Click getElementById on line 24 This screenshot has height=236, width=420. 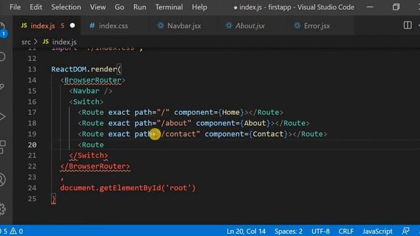tap(130, 188)
